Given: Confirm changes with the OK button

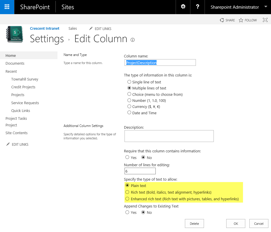Looking at the screenshot, I should 235,223.
